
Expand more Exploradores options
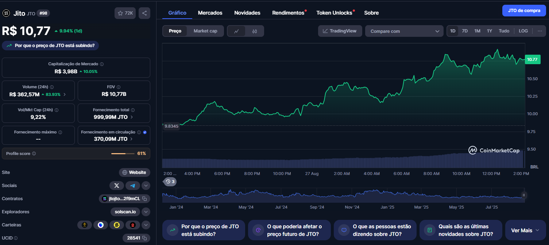point(146,212)
